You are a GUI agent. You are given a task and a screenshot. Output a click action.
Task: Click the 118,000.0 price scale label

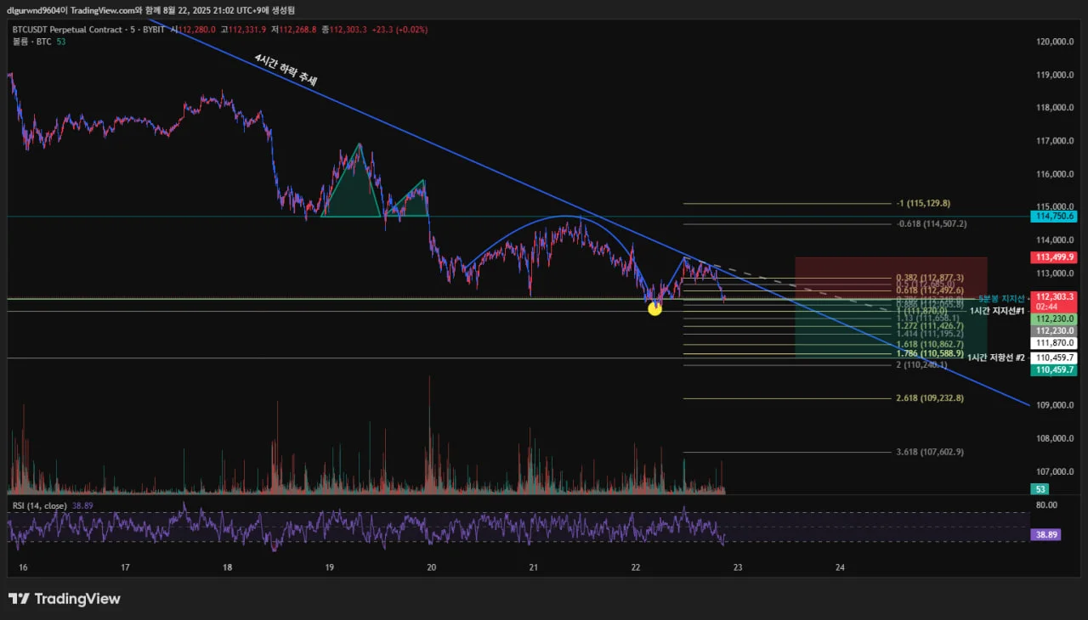[x=1056, y=108]
